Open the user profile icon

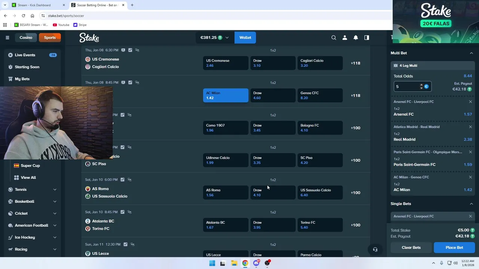tap(345, 37)
